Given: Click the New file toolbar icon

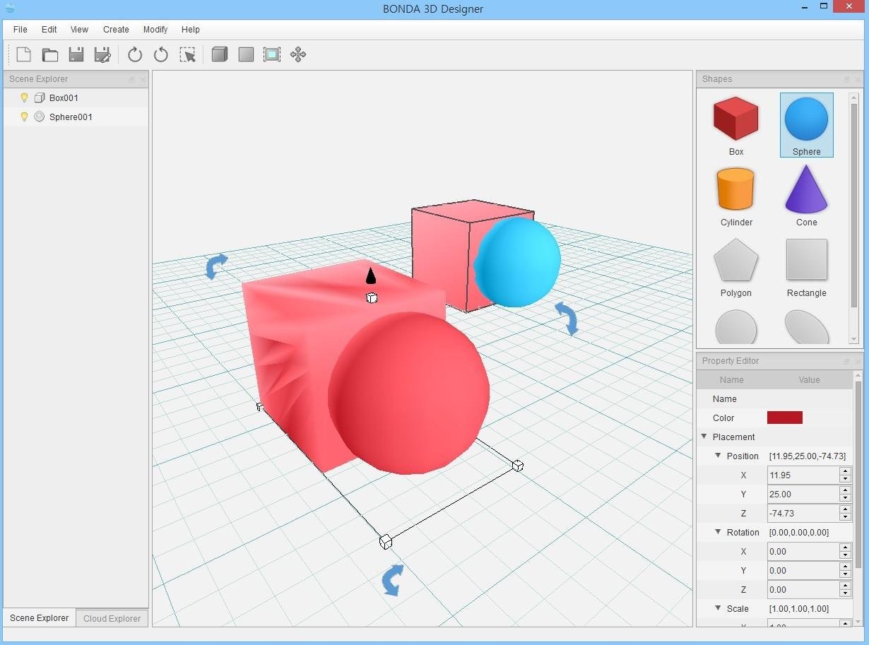Looking at the screenshot, I should [x=24, y=54].
